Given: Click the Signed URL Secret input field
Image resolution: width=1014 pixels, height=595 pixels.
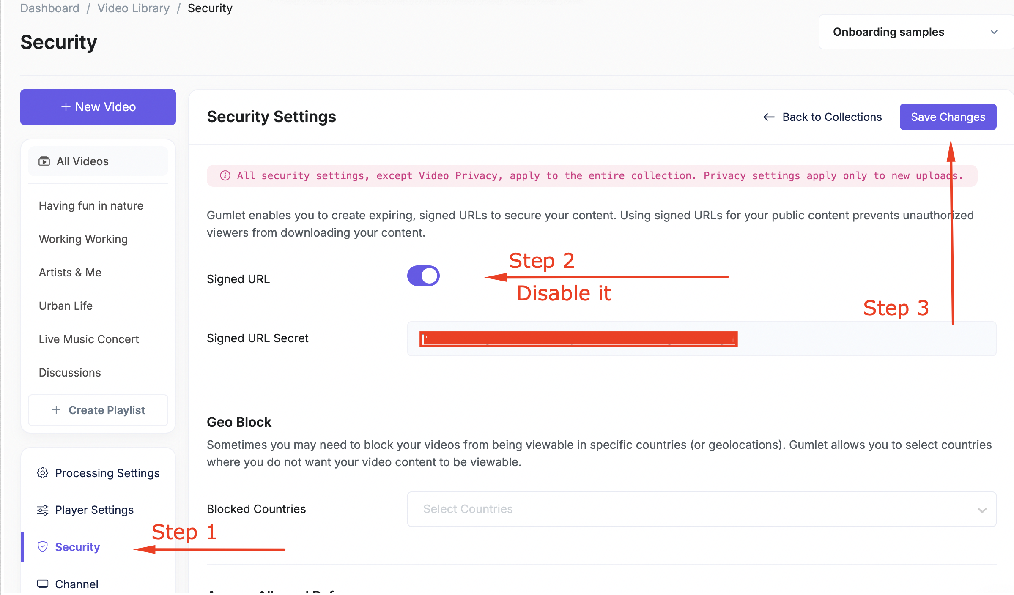Looking at the screenshot, I should coord(702,339).
